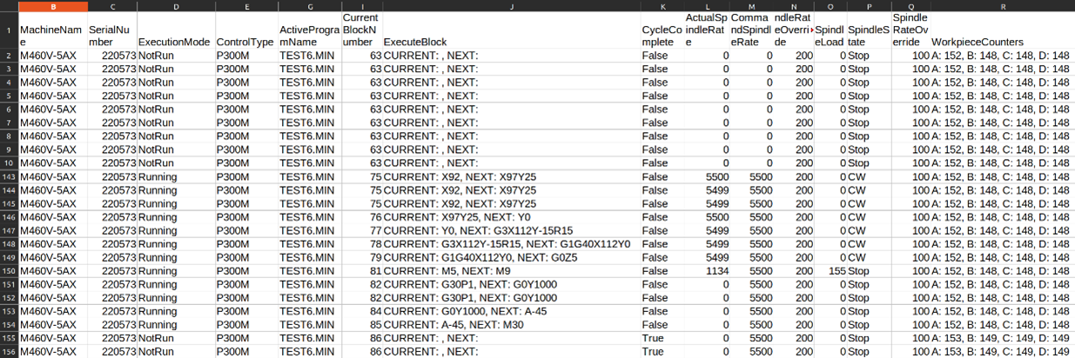The height and width of the screenshot is (358, 1075).
Task: Select column J header
Action: 512,5
